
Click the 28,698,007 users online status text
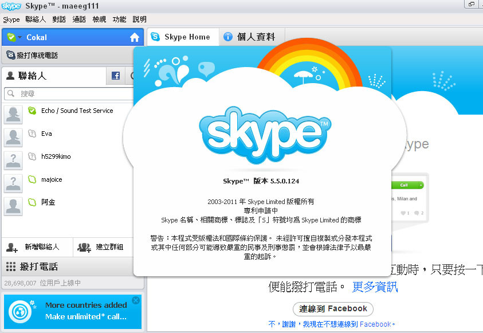tap(42, 283)
